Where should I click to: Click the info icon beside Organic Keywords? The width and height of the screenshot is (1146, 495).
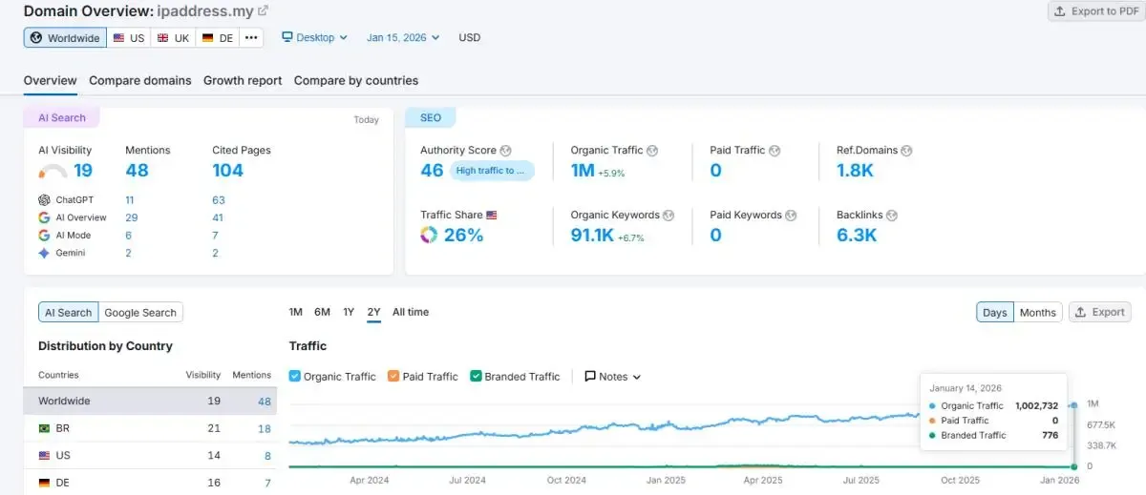[x=668, y=216]
